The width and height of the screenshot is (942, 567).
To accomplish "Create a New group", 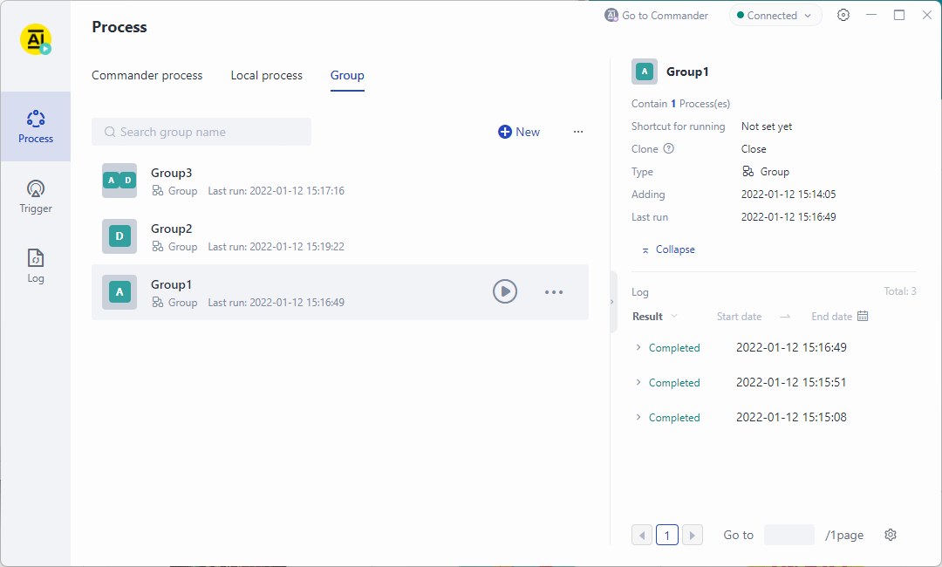I will pyautogui.click(x=519, y=132).
